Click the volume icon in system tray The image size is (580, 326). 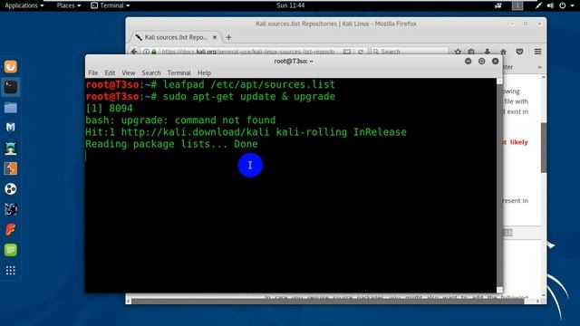click(x=550, y=5)
